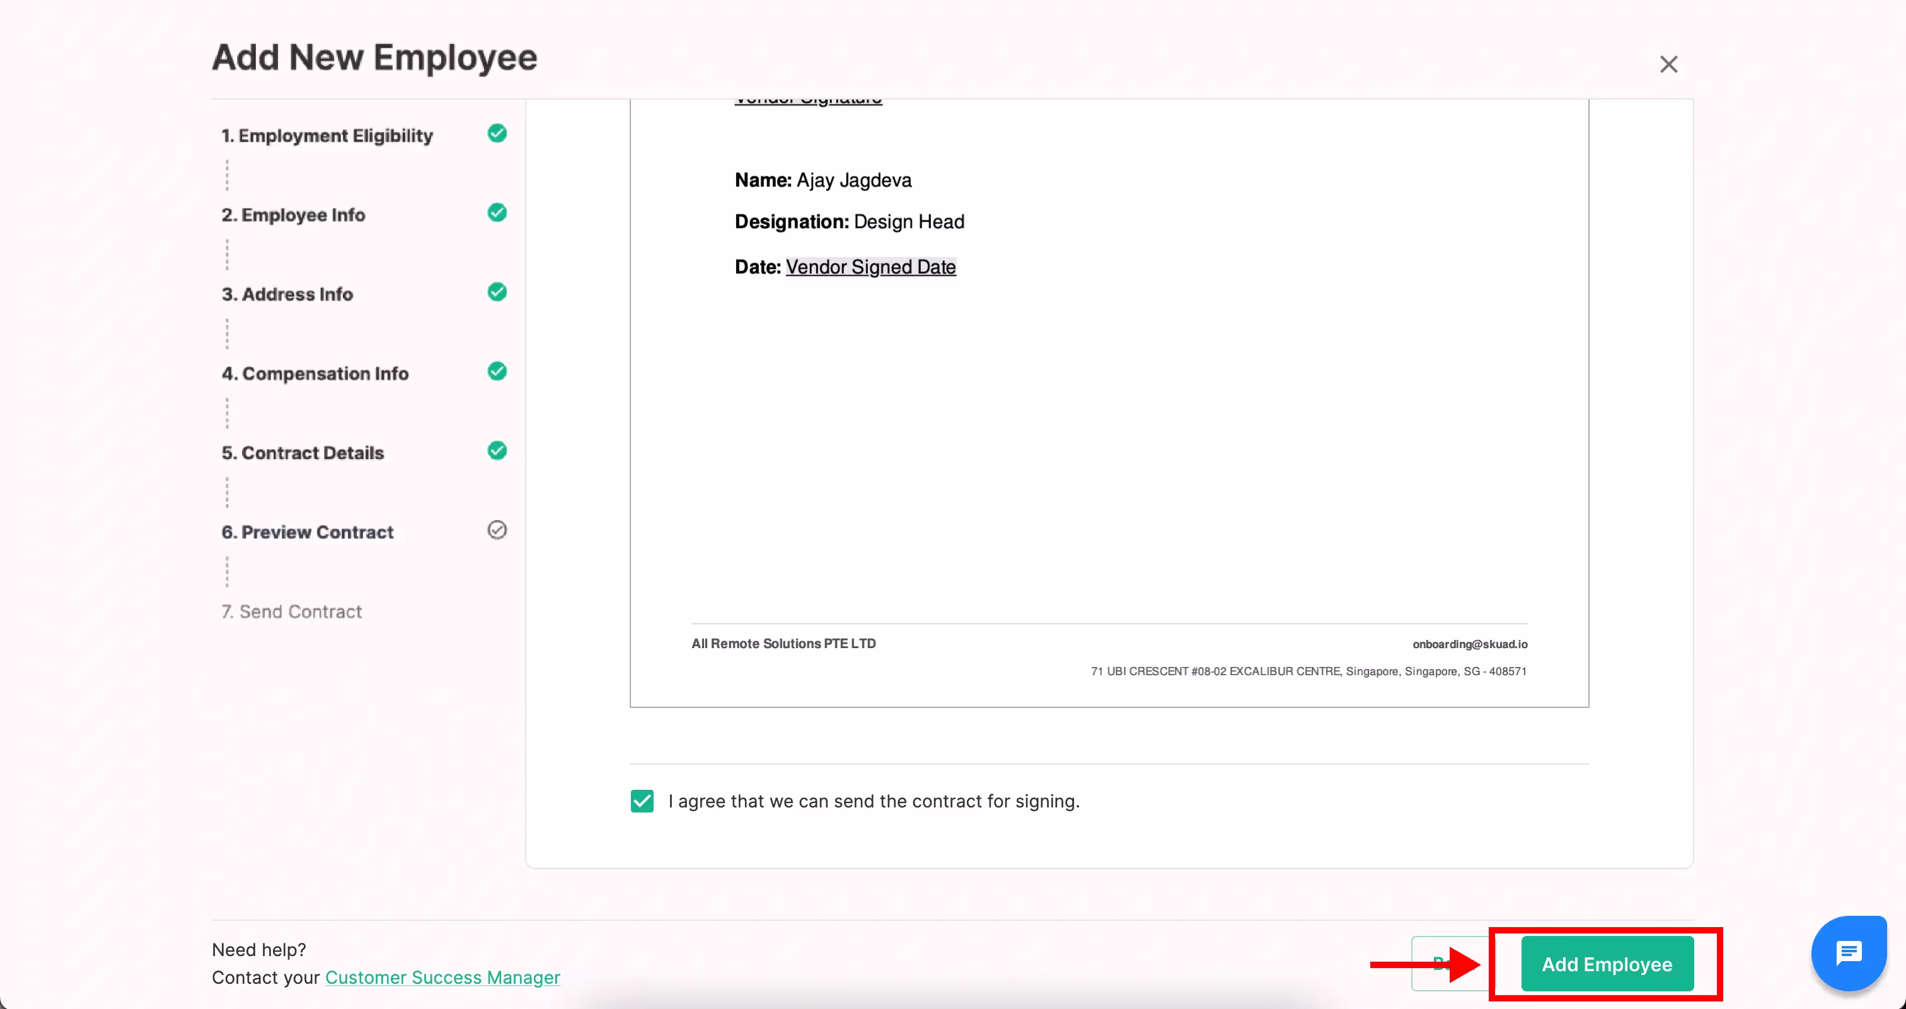Select step 4 Compensation Info
This screenshot has width=1906, height=1009.
coord(315,373)
